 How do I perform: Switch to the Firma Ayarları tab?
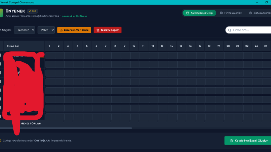[x=231, y=13]
